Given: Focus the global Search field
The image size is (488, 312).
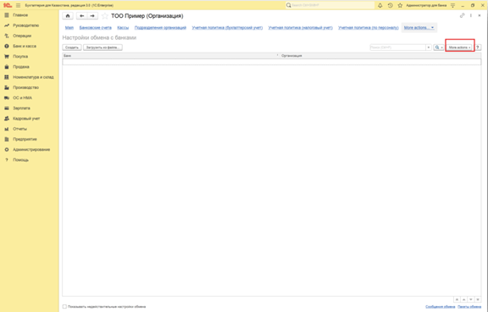Looking at the screenshot, I should (x=330, y=5).
